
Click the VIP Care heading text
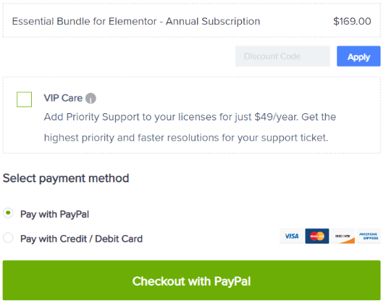(63, 98)
